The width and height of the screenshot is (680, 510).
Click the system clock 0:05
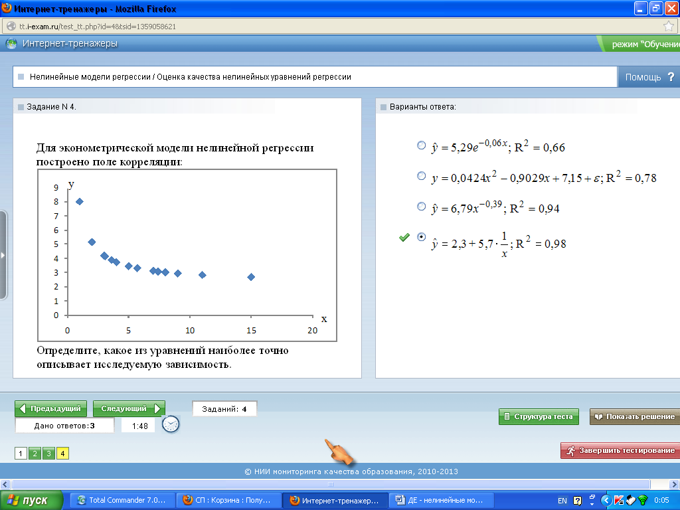click(661, 501)
